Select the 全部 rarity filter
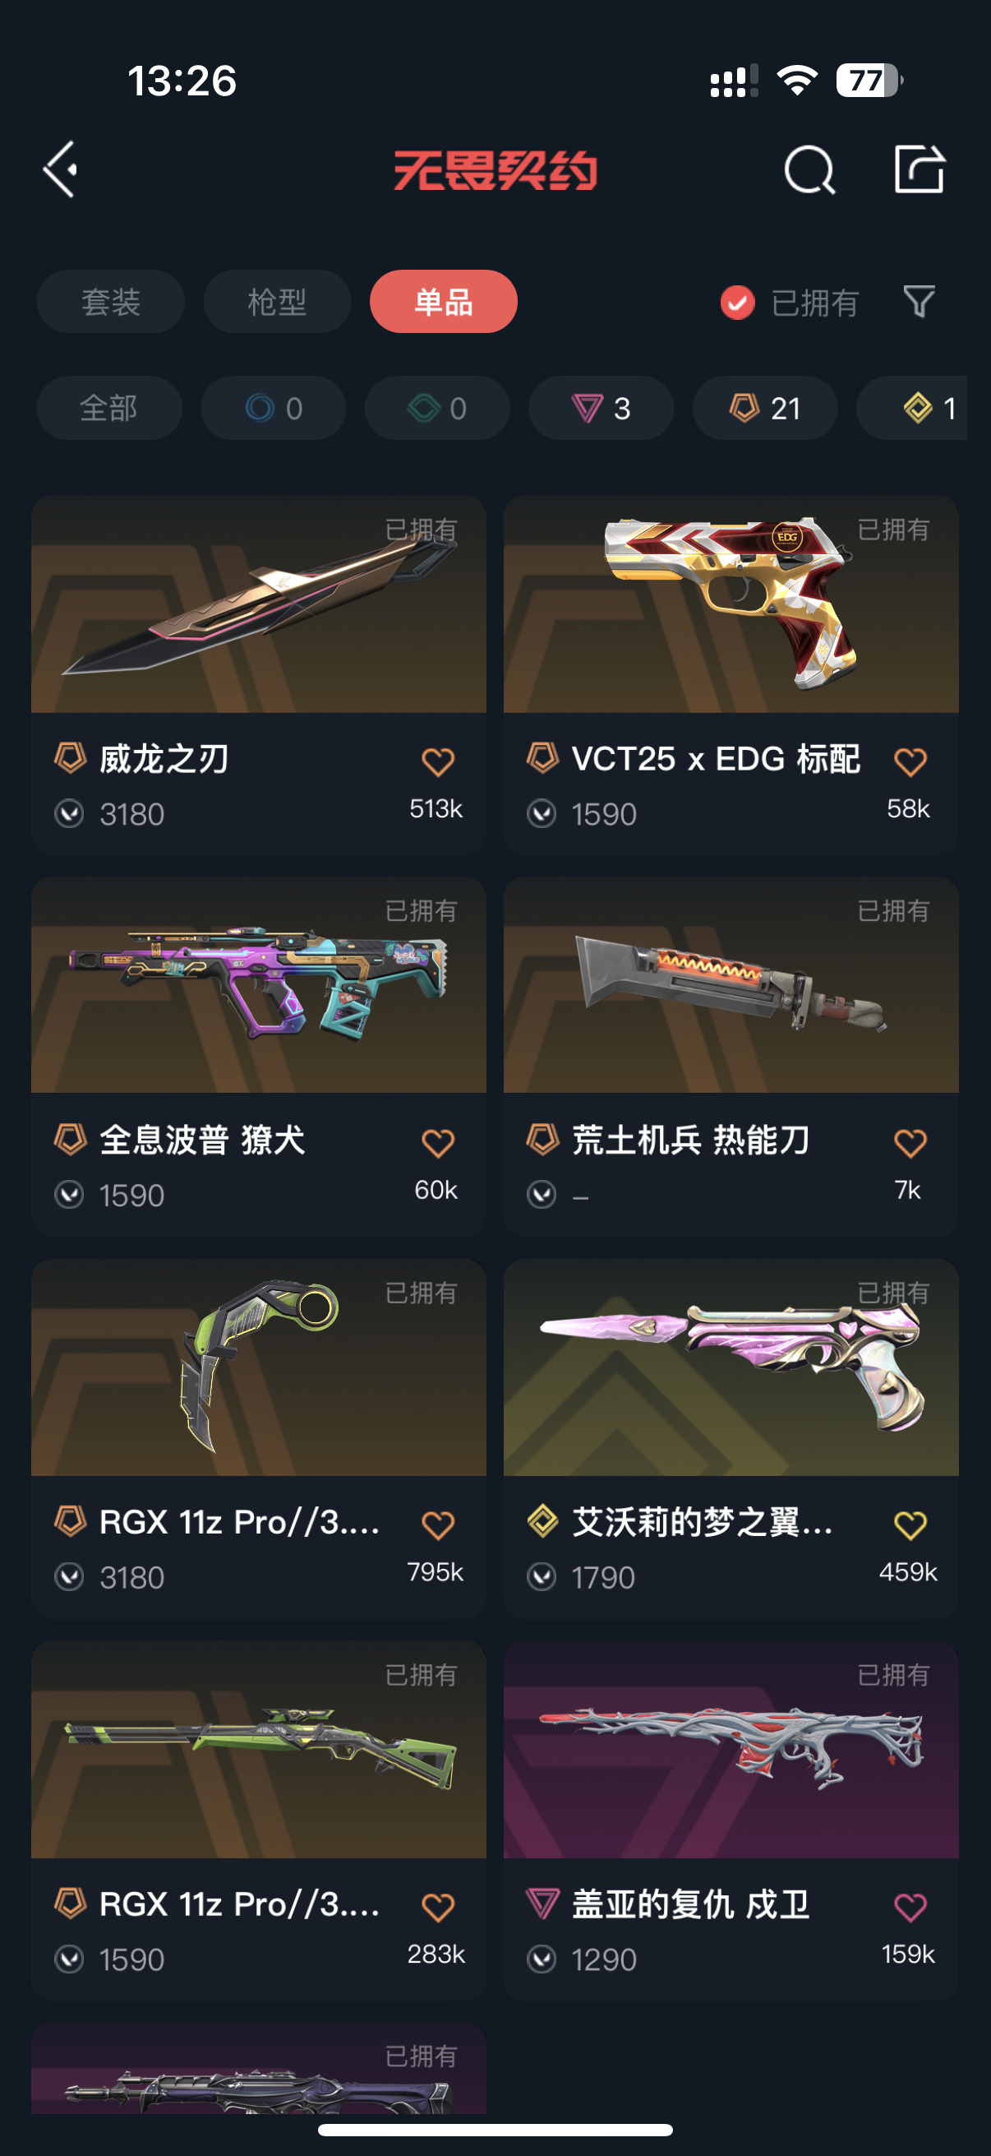 click(109, 408)
